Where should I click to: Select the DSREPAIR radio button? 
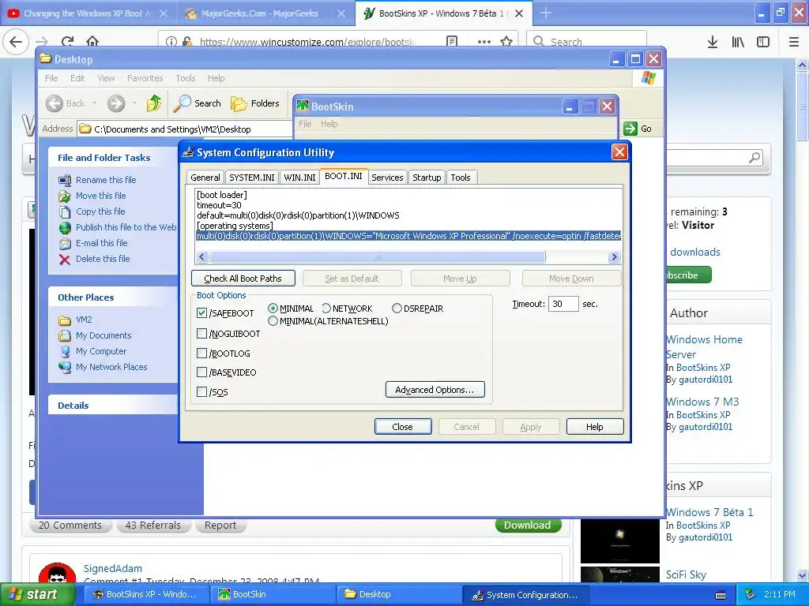397,309
